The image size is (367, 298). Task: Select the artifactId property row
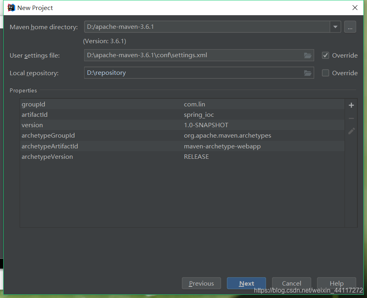point(182,115)
